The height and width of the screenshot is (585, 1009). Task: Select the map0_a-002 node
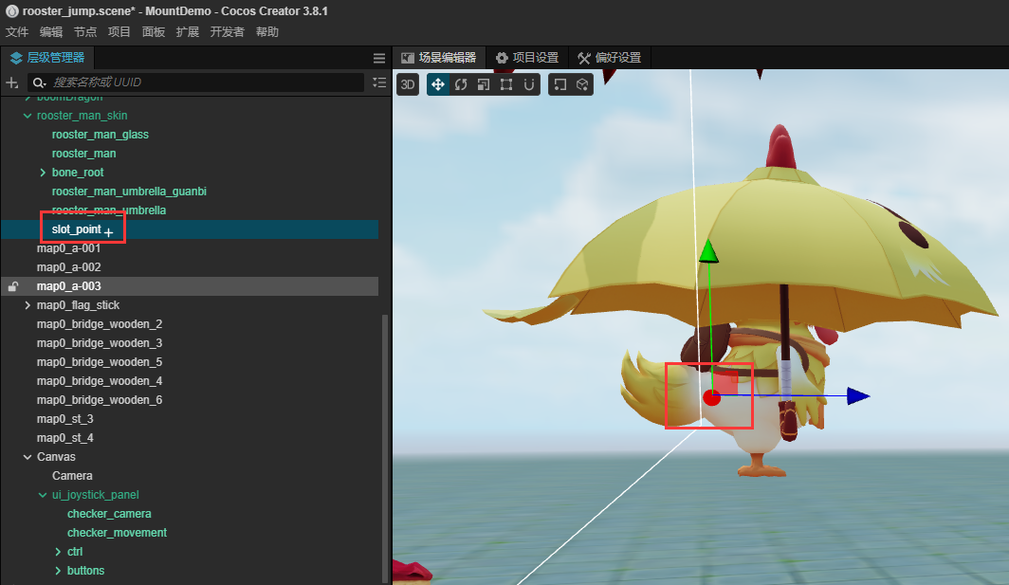pos(69,267)
